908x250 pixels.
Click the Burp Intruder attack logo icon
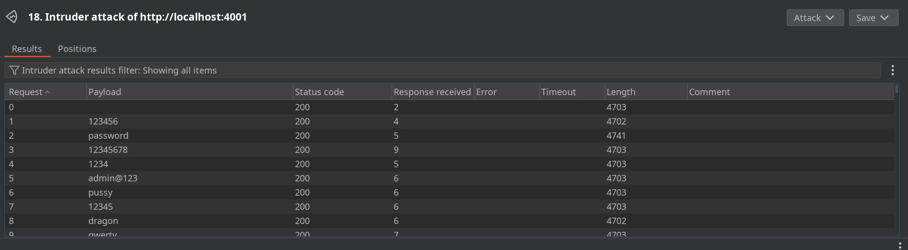point(12,17)
